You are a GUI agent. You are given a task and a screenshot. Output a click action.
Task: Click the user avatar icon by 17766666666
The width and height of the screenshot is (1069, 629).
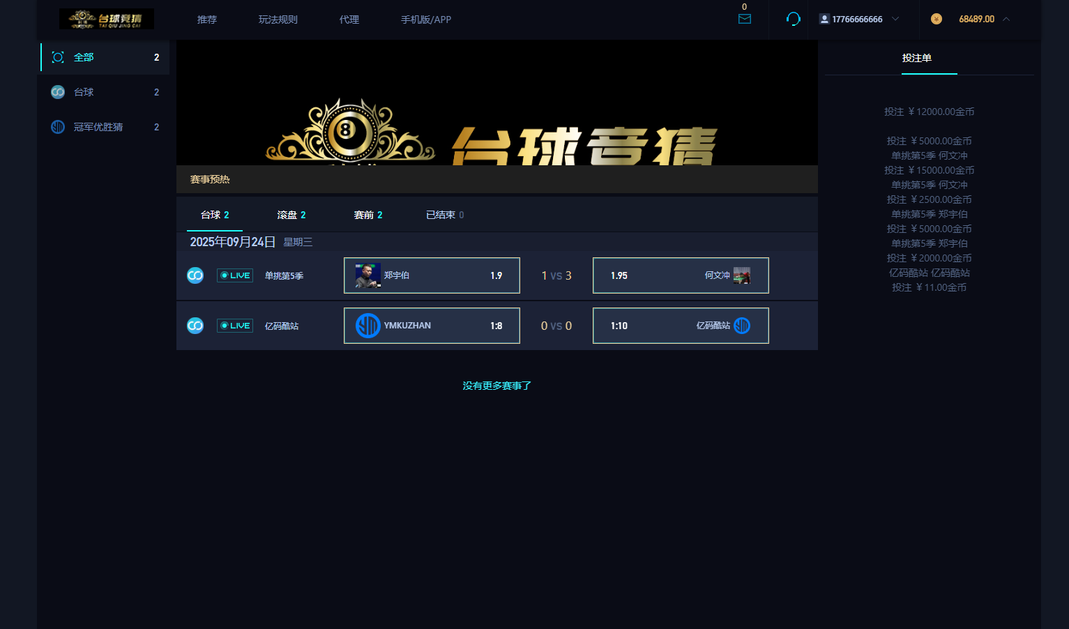[824, 20]
